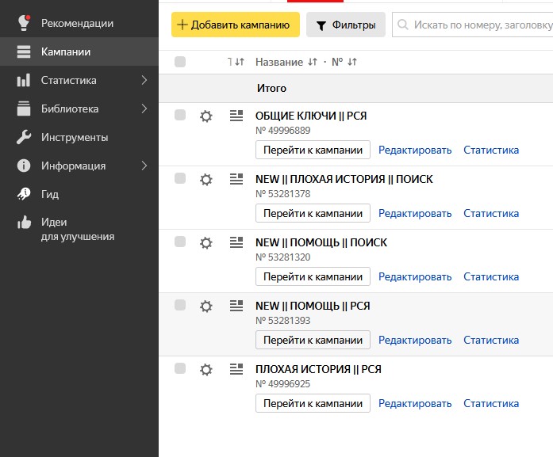Image resolution: width=553 pixels, height=457 pixels.
Task: Open Библиотека in the sidebar
Action: coord(79,109)
